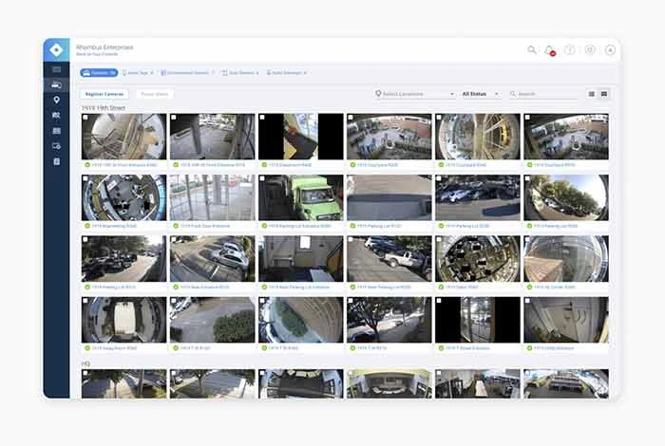Screen dimensions: 665x446
Task: Open the green truck parking lot camera feed
Action: point(301,197)
